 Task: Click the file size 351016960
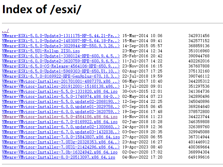(x=199, y=51)
